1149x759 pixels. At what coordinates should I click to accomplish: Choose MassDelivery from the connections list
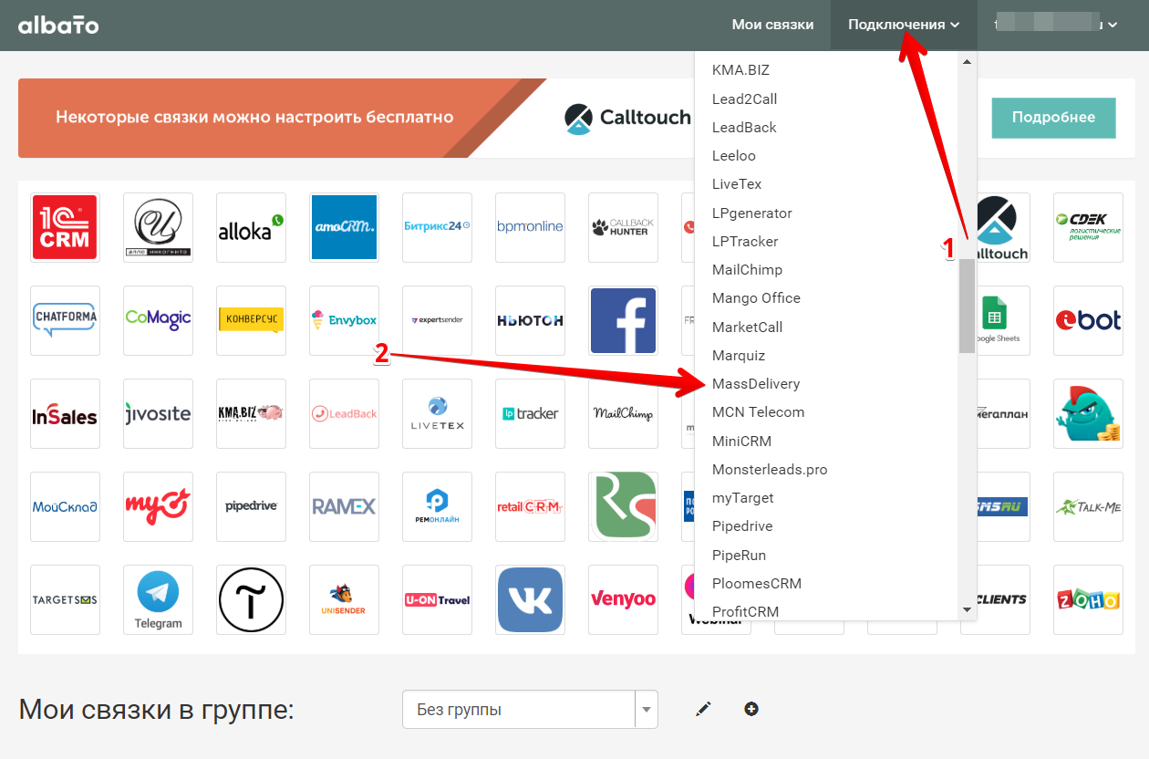tap(756, 384)
